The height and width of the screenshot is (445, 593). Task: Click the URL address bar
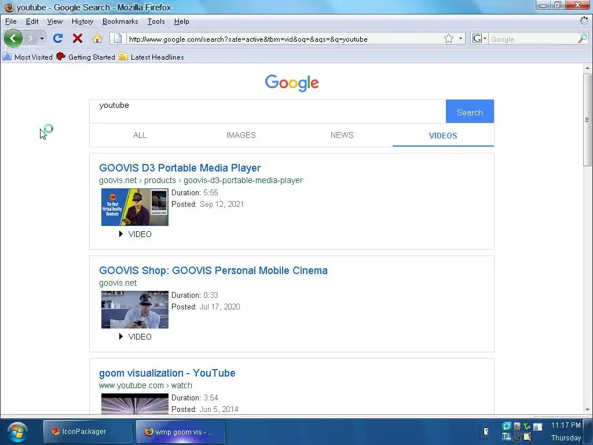coord(284,39)
